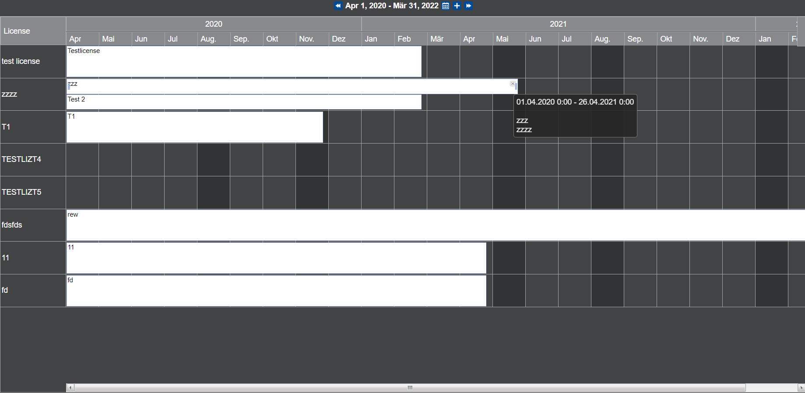Image resolution: width=805 pixels, height=393 pixels.
Task: Click the left scrollbar arrow
Action: coord(70,388)
